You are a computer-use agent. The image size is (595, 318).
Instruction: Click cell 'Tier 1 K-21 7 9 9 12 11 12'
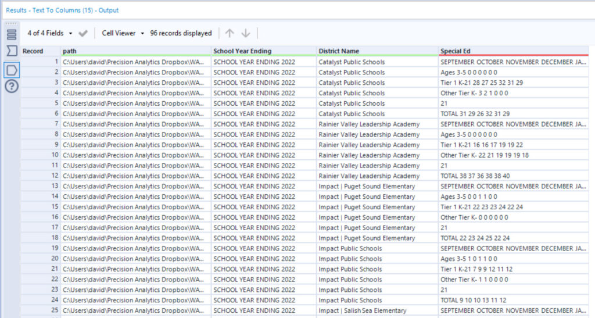[514, 269]
